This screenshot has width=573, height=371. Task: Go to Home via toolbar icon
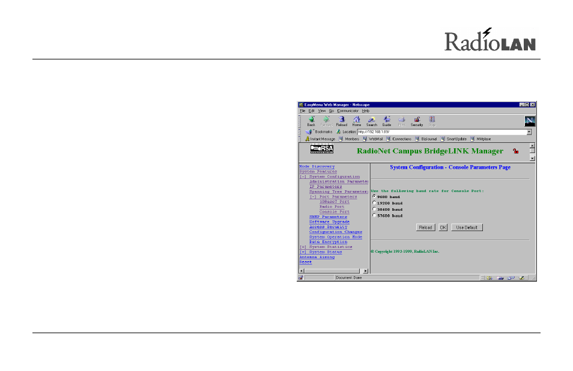(357, 121)
